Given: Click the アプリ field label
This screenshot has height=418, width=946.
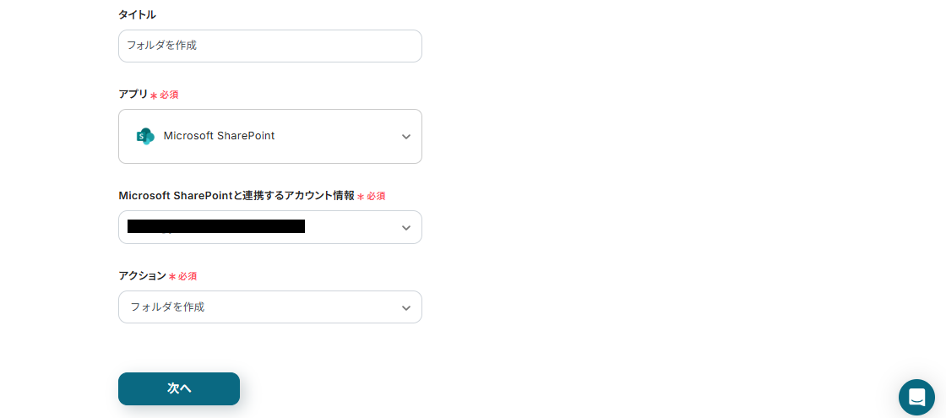Looking at the screenshot, I should pyautogui.click(x=133, y=94).
